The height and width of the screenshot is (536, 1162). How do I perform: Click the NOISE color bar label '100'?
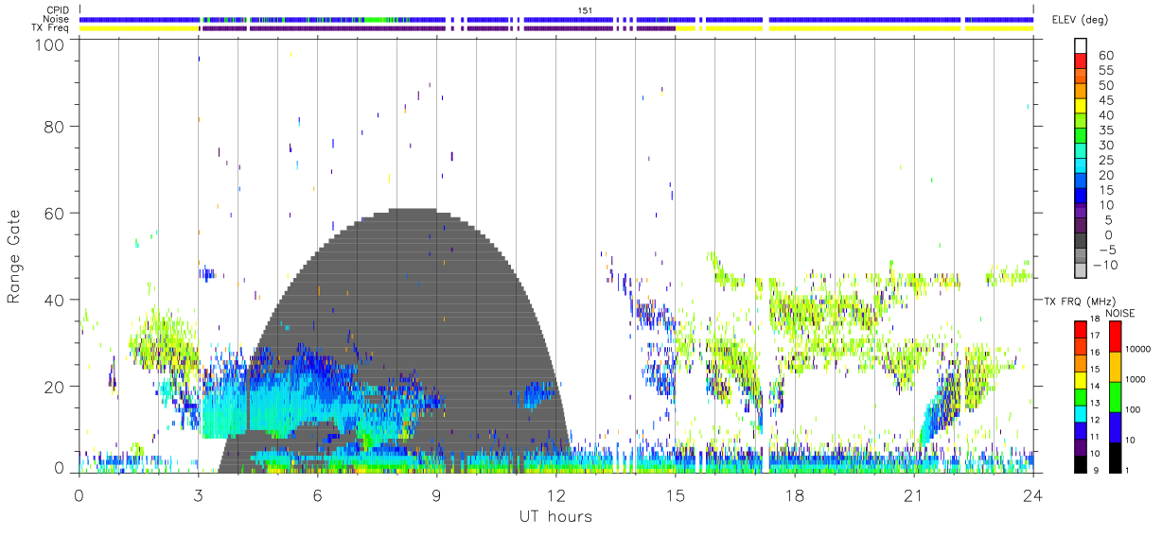coord(1132,409)
